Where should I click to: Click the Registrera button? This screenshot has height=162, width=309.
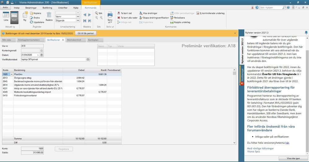64,149
